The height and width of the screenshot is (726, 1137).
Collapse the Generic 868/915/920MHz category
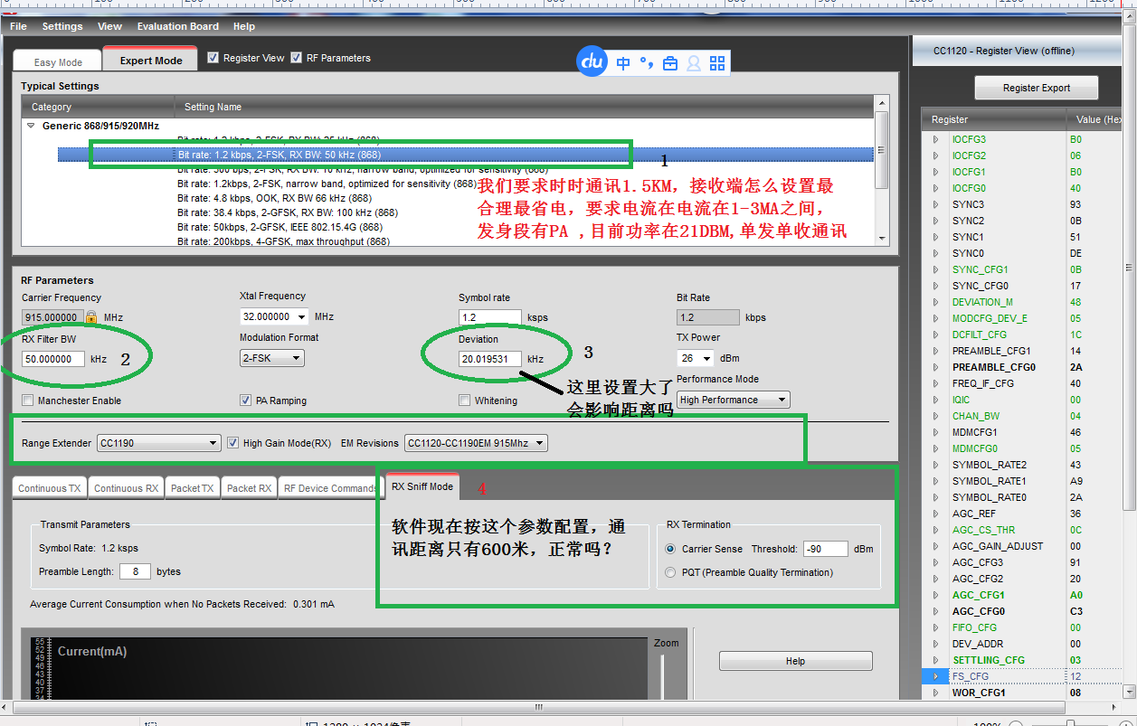[x=32, y=126]
